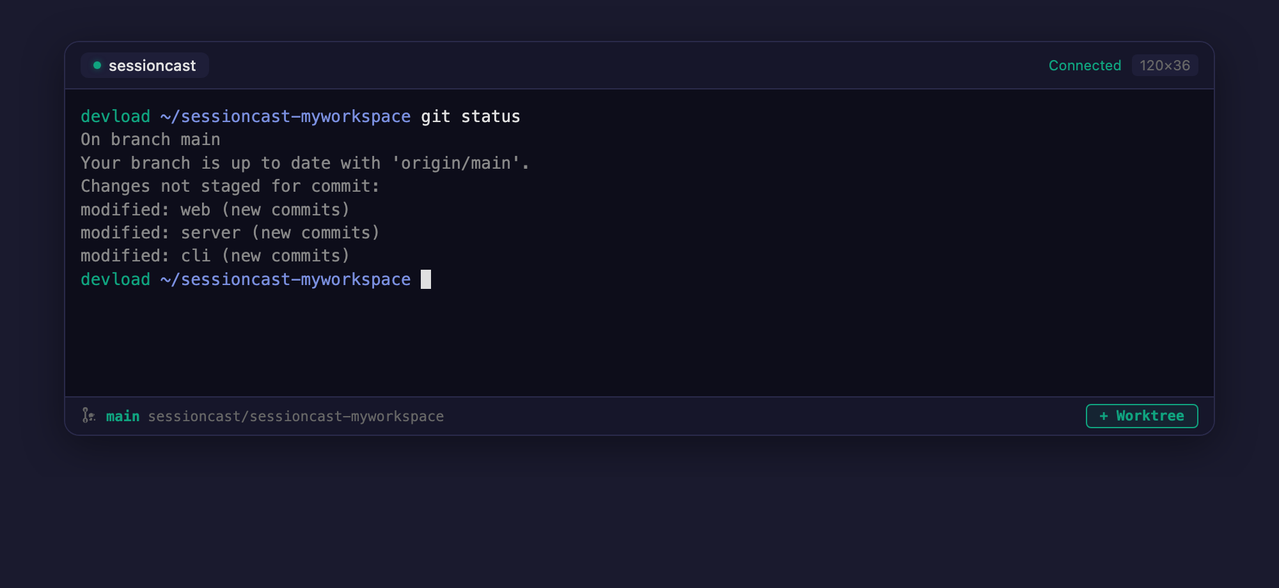This screenshot has height=588, width=1279.
Task: Select the modified: web (new commits) line
Action: tap(215, 209)
